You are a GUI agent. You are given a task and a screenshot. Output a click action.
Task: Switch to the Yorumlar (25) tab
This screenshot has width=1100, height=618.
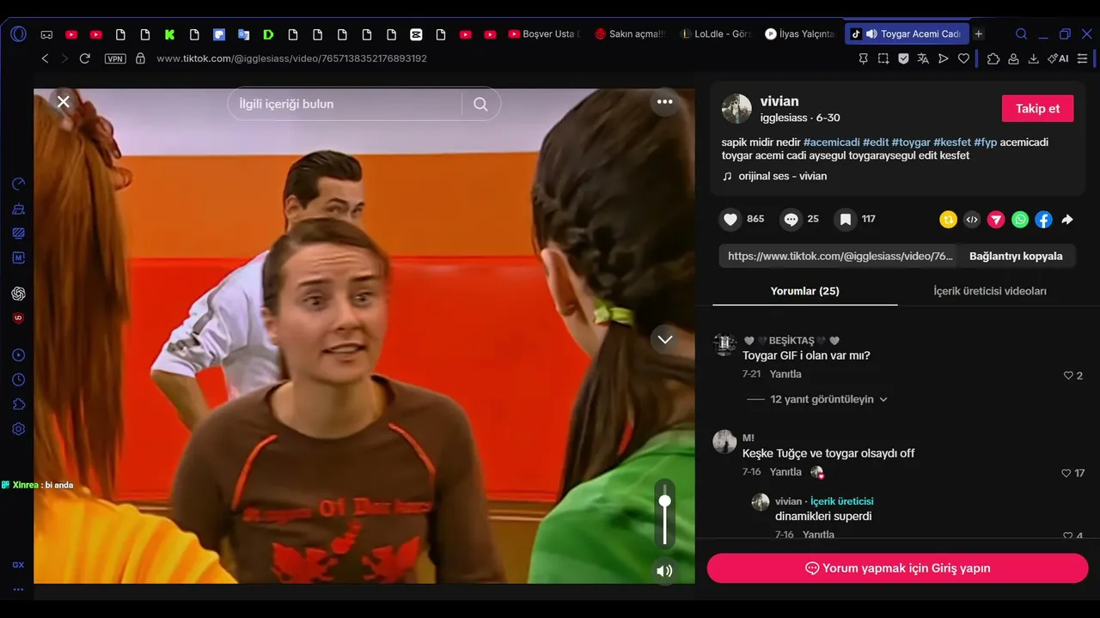pos(804,291)
